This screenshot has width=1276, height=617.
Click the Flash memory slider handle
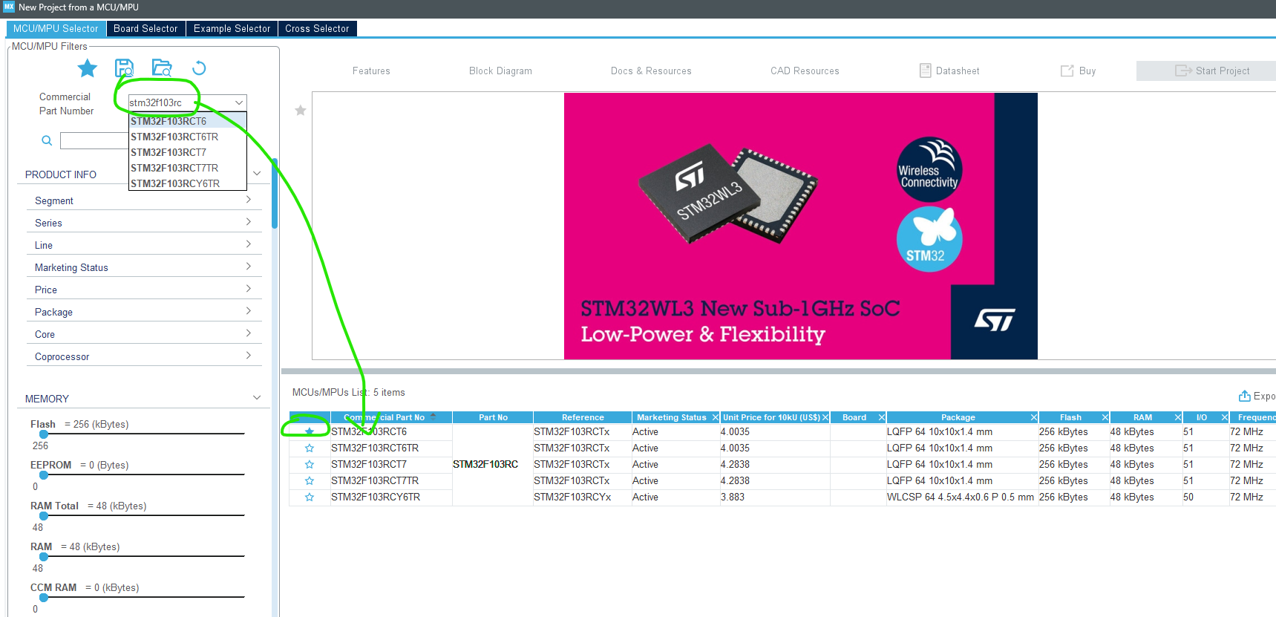44,434
